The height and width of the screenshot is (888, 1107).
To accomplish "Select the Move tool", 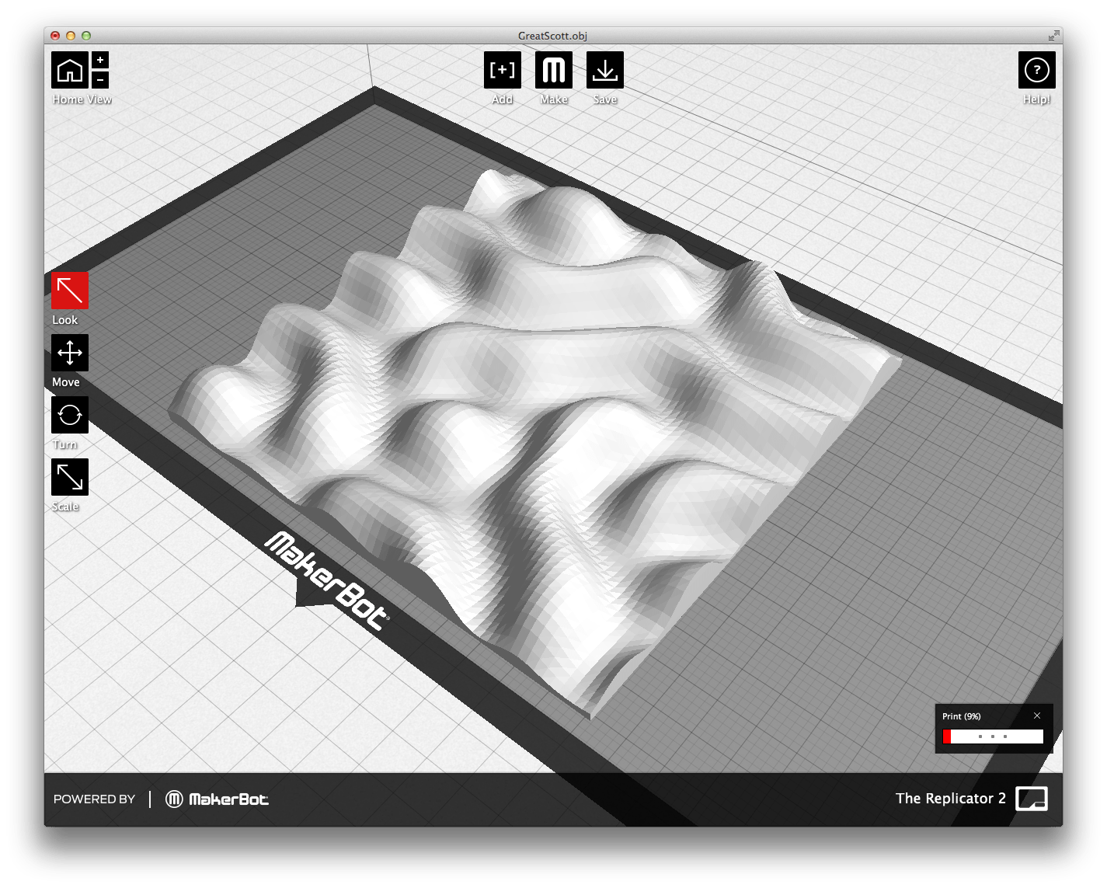I will point(69,353).
